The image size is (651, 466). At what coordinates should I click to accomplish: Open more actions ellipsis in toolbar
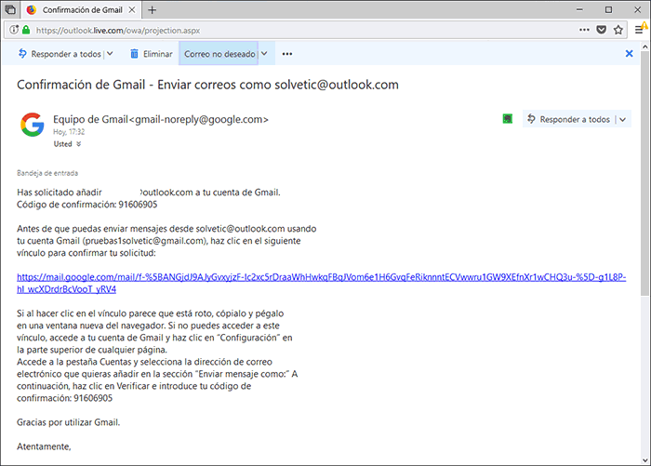(286, 54)
